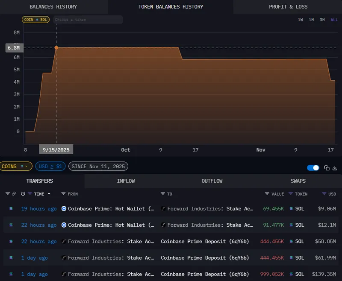Switch to the PROFIT & LOSS tab
The image size is (342, 281).
click(x=288, y=6)
